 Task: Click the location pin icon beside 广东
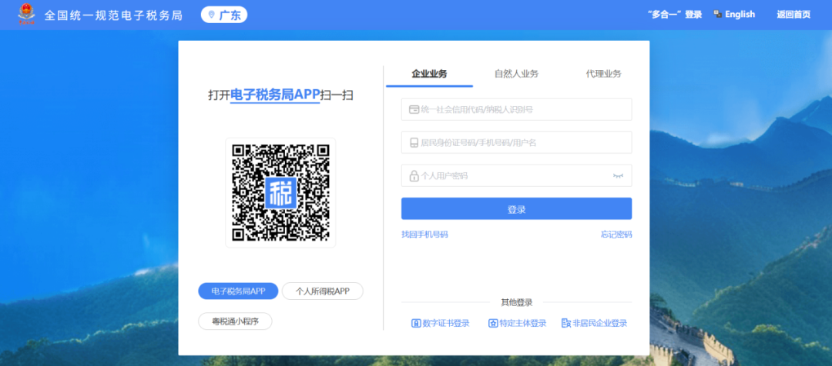click(212, 15)
